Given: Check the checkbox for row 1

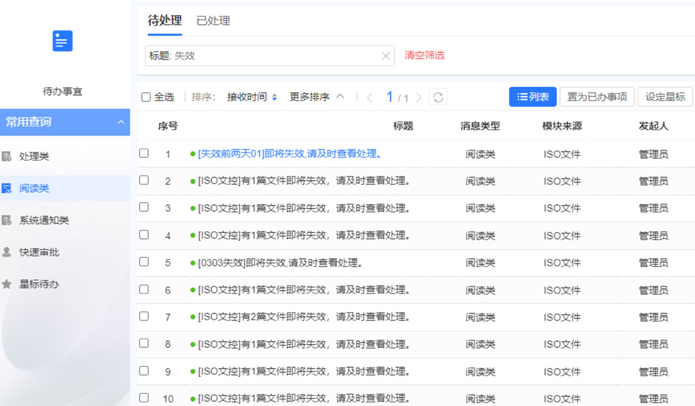Looking at the screenshot, I should 145,153.
